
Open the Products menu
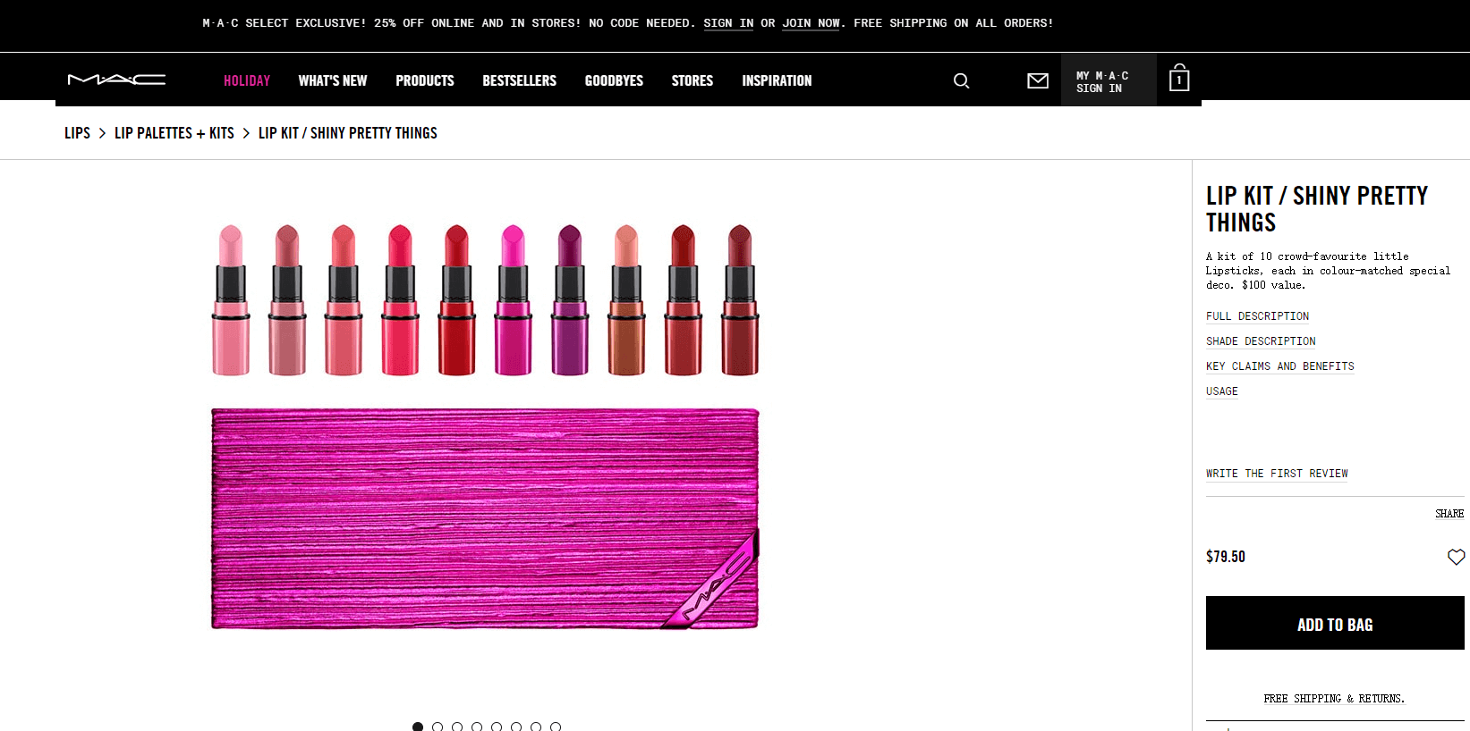425,80
